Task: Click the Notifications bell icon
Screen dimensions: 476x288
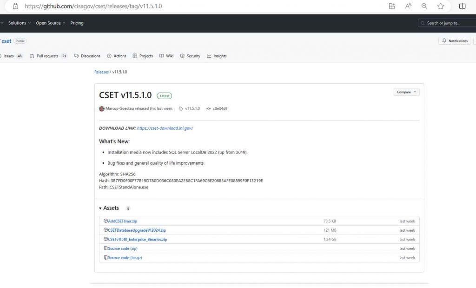Action: click(444, 40)
